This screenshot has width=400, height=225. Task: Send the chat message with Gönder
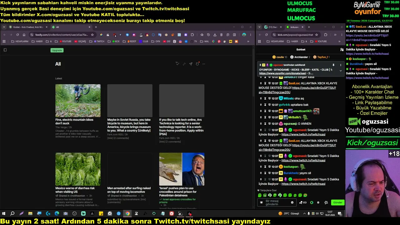tap(338, 202)
